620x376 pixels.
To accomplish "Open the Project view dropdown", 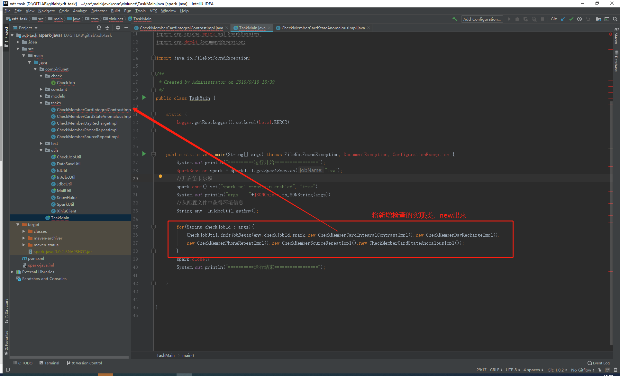I will [x=25, y=28].
